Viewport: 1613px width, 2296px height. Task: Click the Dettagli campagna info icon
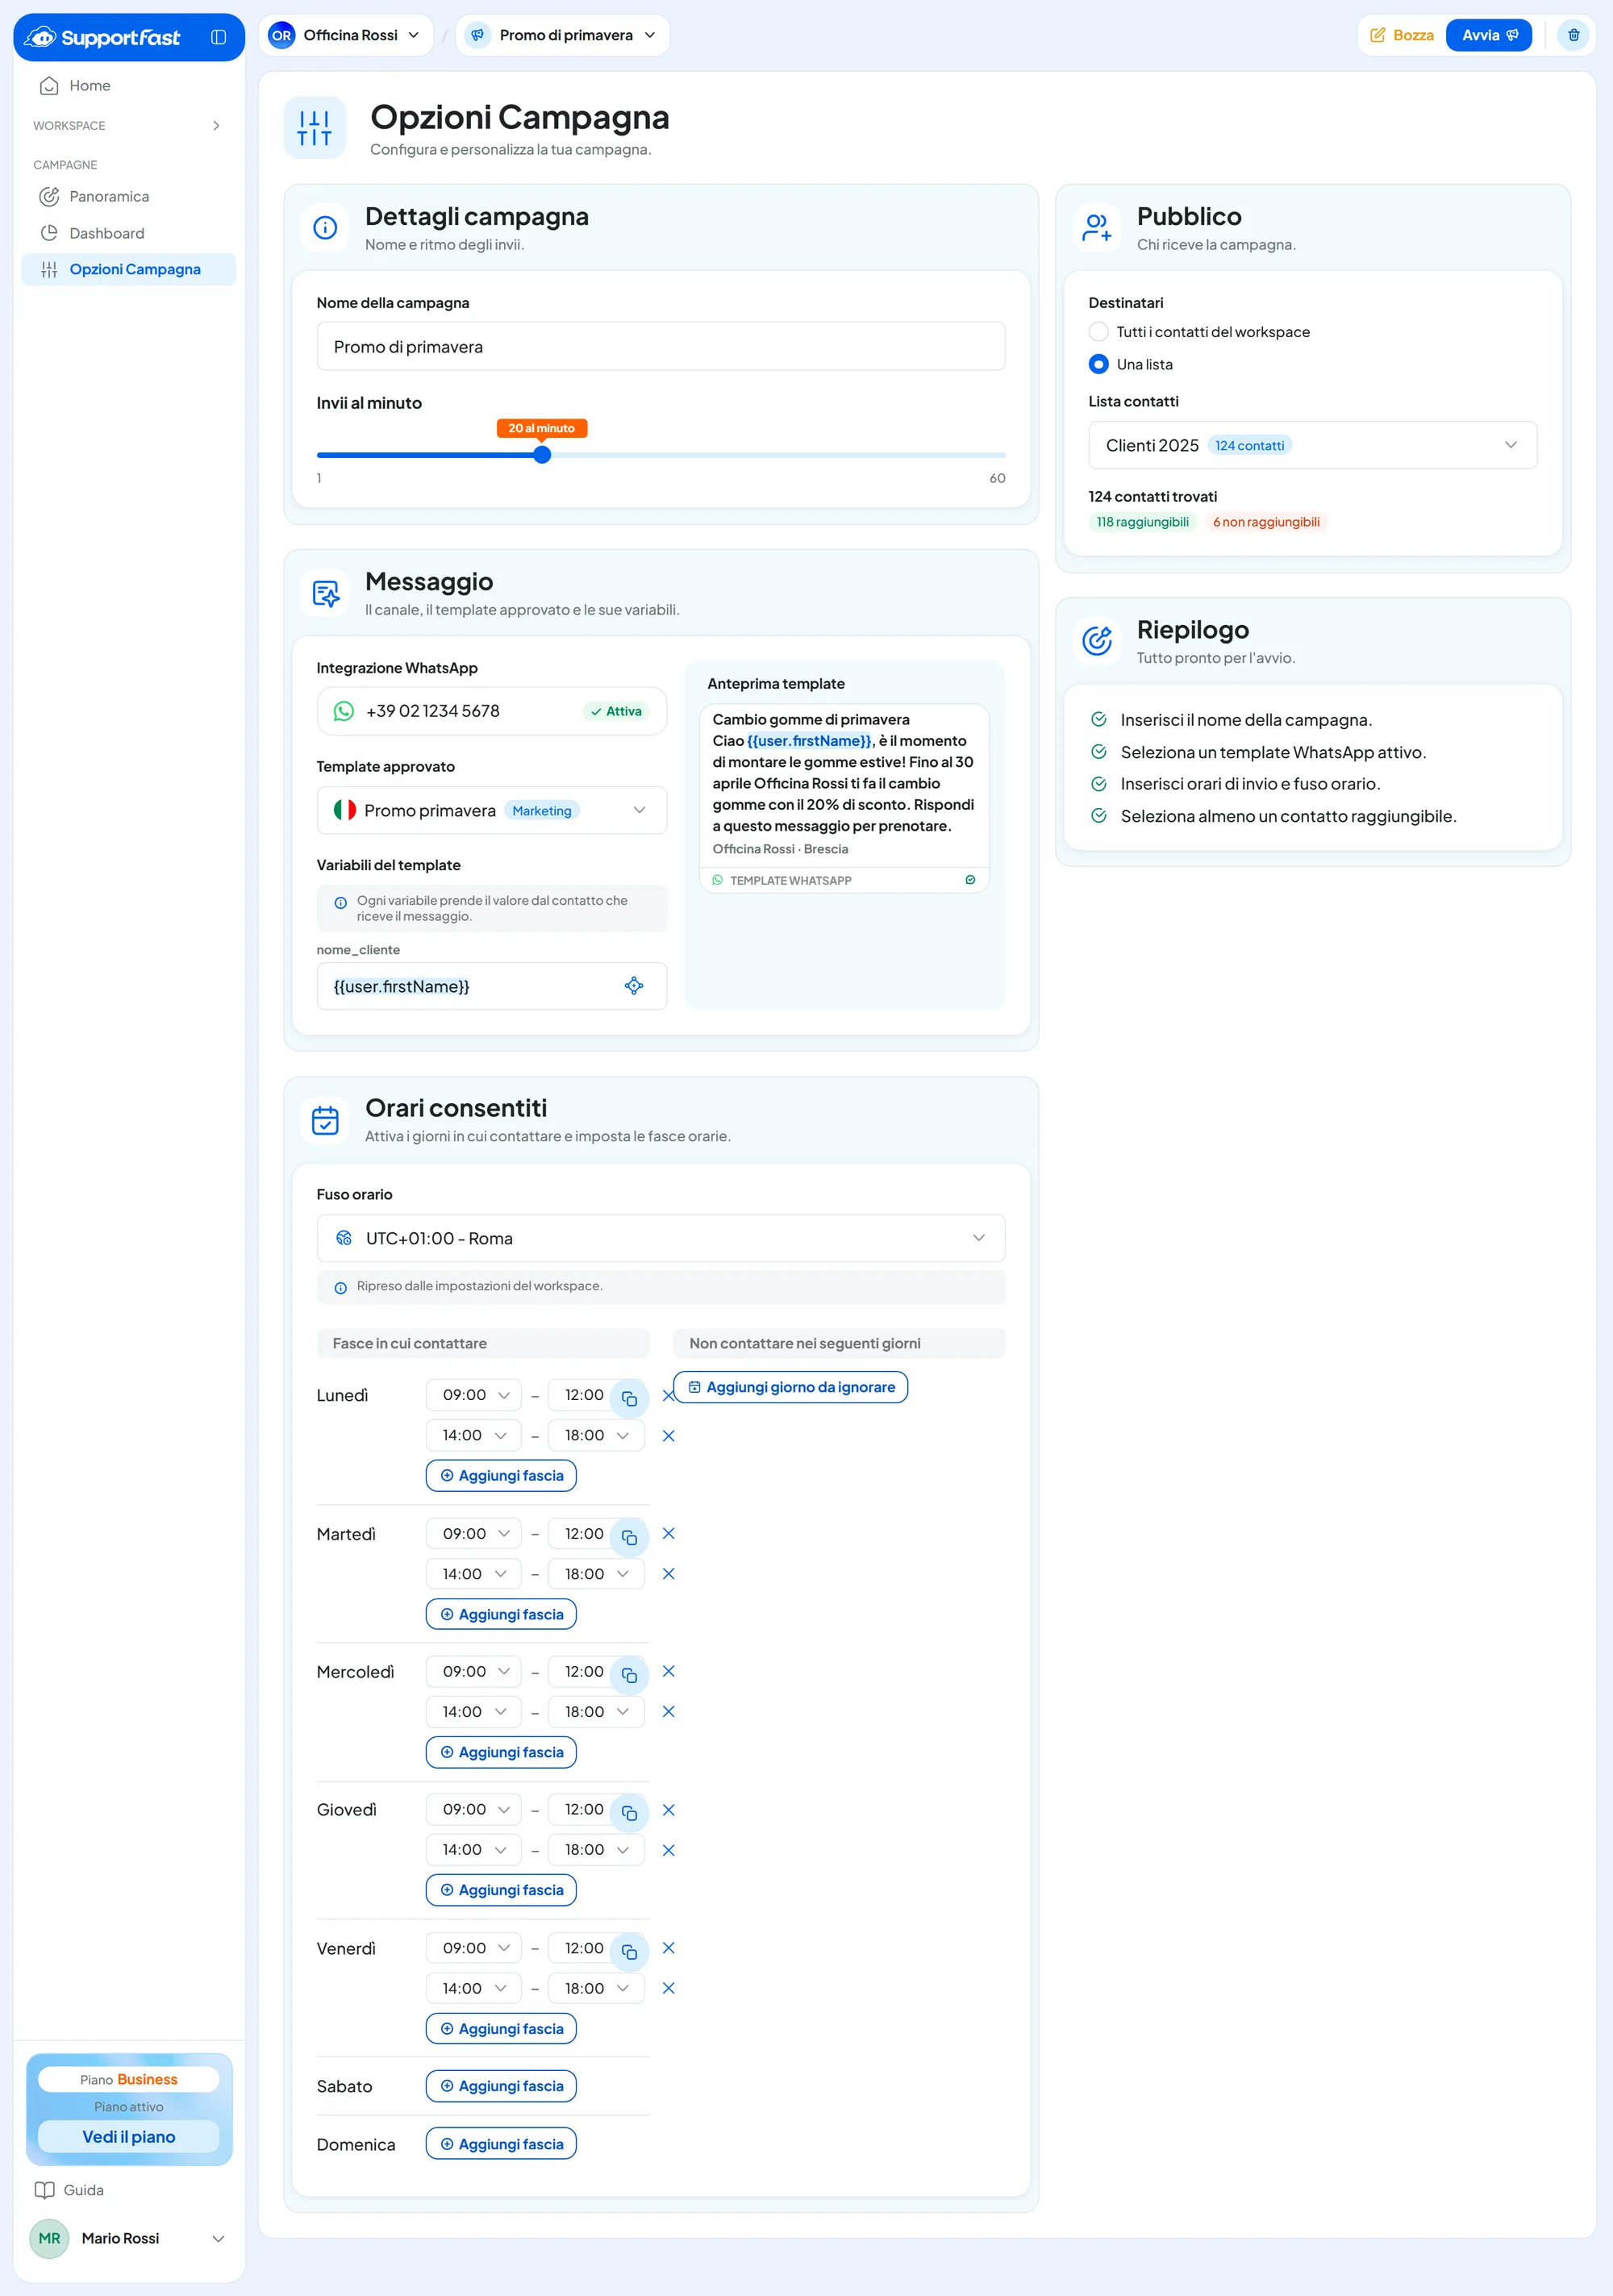(x=325, y=228)
